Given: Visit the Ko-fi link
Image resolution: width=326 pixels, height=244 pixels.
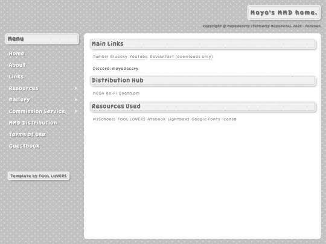Looking at the screenshot, I should tap(112, 93).
